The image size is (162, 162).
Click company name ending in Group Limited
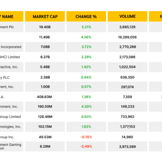click(10, 117)
